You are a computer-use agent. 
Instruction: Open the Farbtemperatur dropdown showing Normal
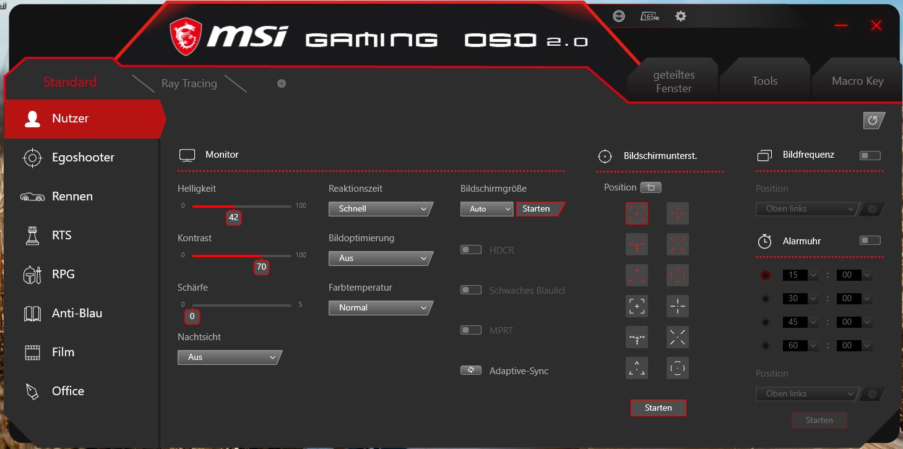[x=381, y=308]
